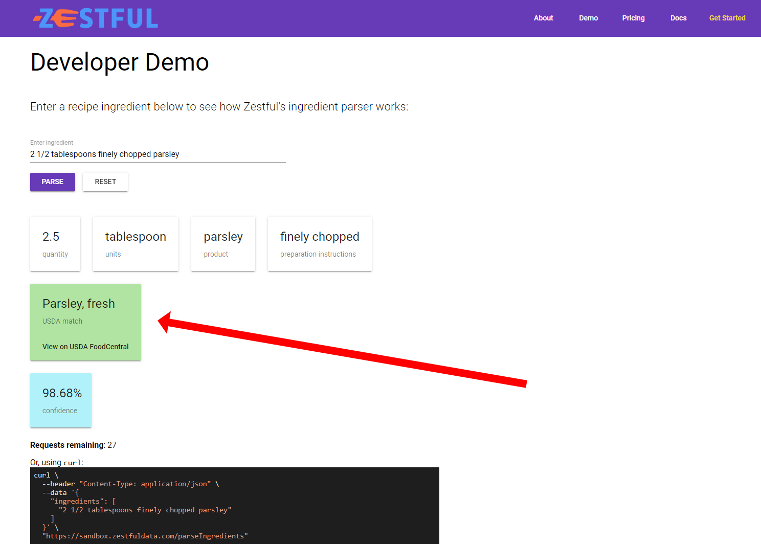Click the ingredient string in the curl data

(x=145, y=510)
